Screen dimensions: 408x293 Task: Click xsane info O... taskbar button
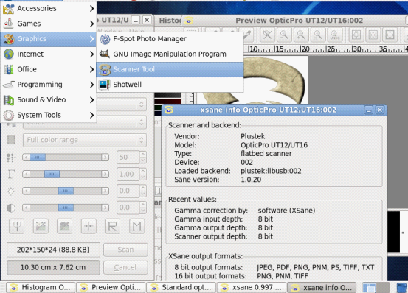322,288
